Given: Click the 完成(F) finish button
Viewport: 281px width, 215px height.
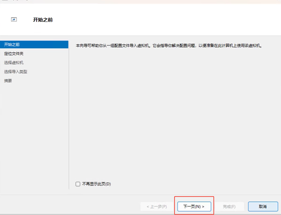Looking at the screenshot, I should (x=229, y=206).
